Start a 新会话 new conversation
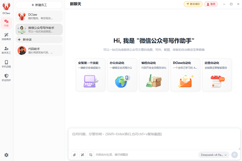Screen dimensions: 242x161 (39, 39)
